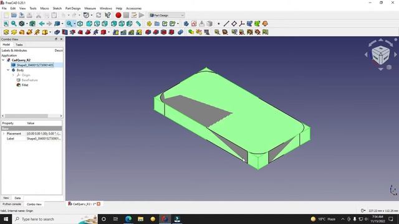This screenshot has width=399, height=224.
Task: Select the Combo View bottom tab
Action: [34, 204]
